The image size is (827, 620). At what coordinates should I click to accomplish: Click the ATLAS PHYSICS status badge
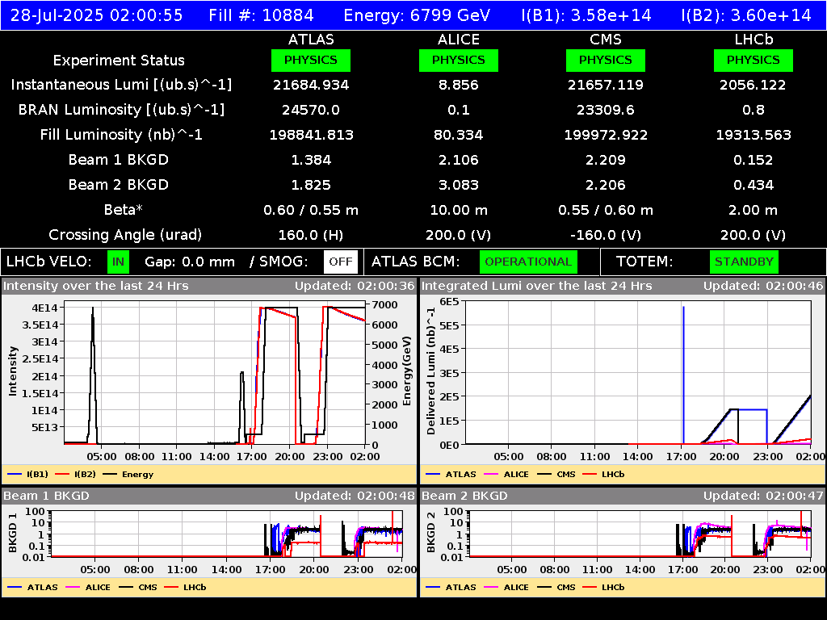pyautogui.click(x=311, y=60)
